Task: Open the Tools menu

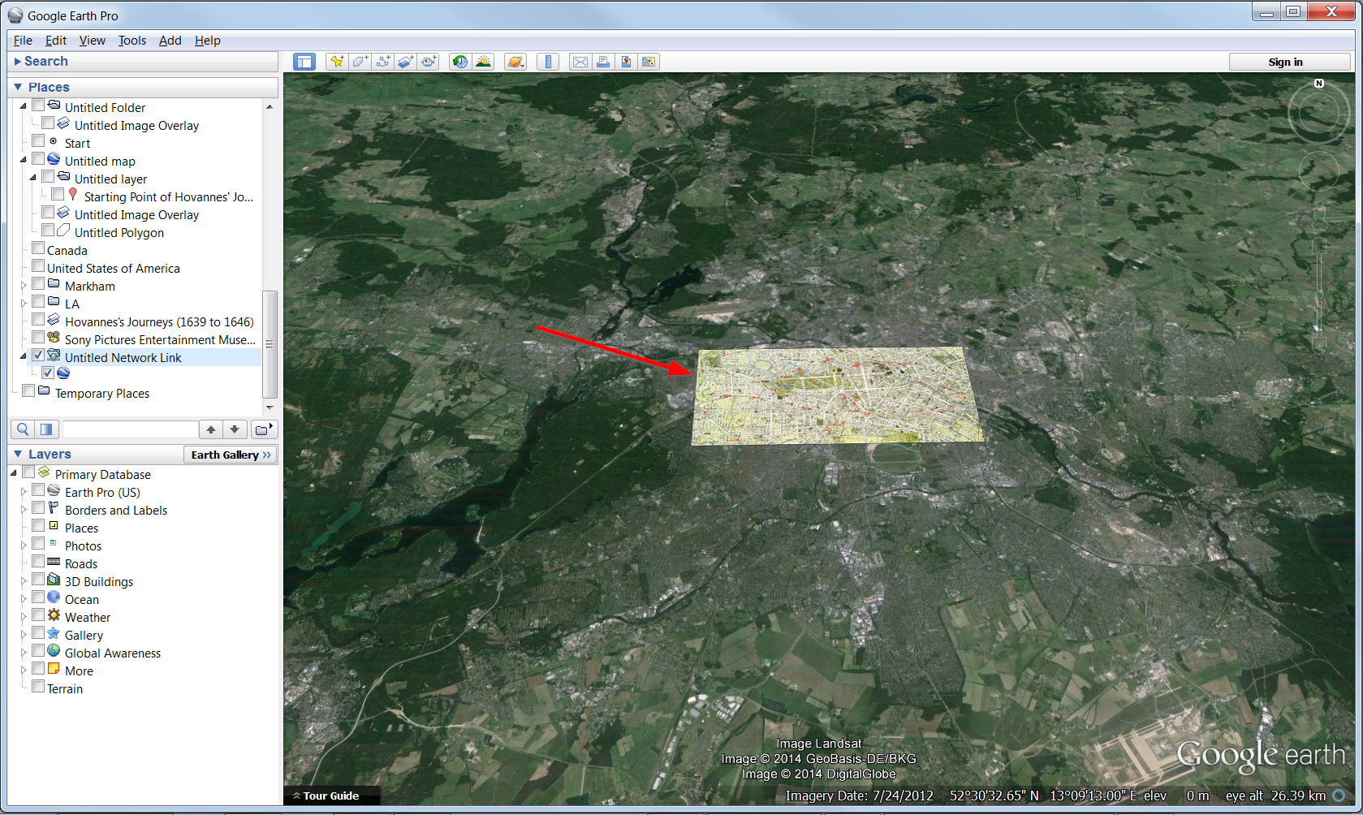Action: coord(132,41)
